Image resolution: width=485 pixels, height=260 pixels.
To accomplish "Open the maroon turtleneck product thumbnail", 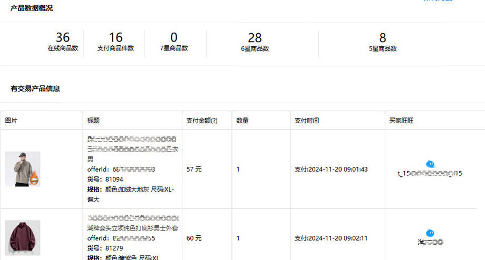I will (x=23, y=238).
